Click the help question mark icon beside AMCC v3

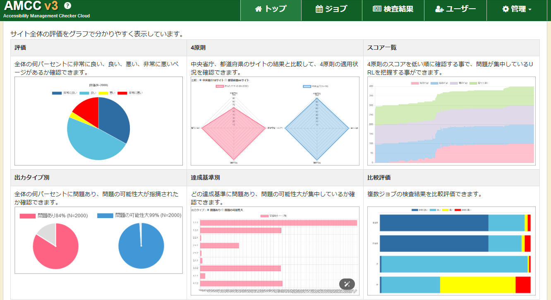click(68, 6)
